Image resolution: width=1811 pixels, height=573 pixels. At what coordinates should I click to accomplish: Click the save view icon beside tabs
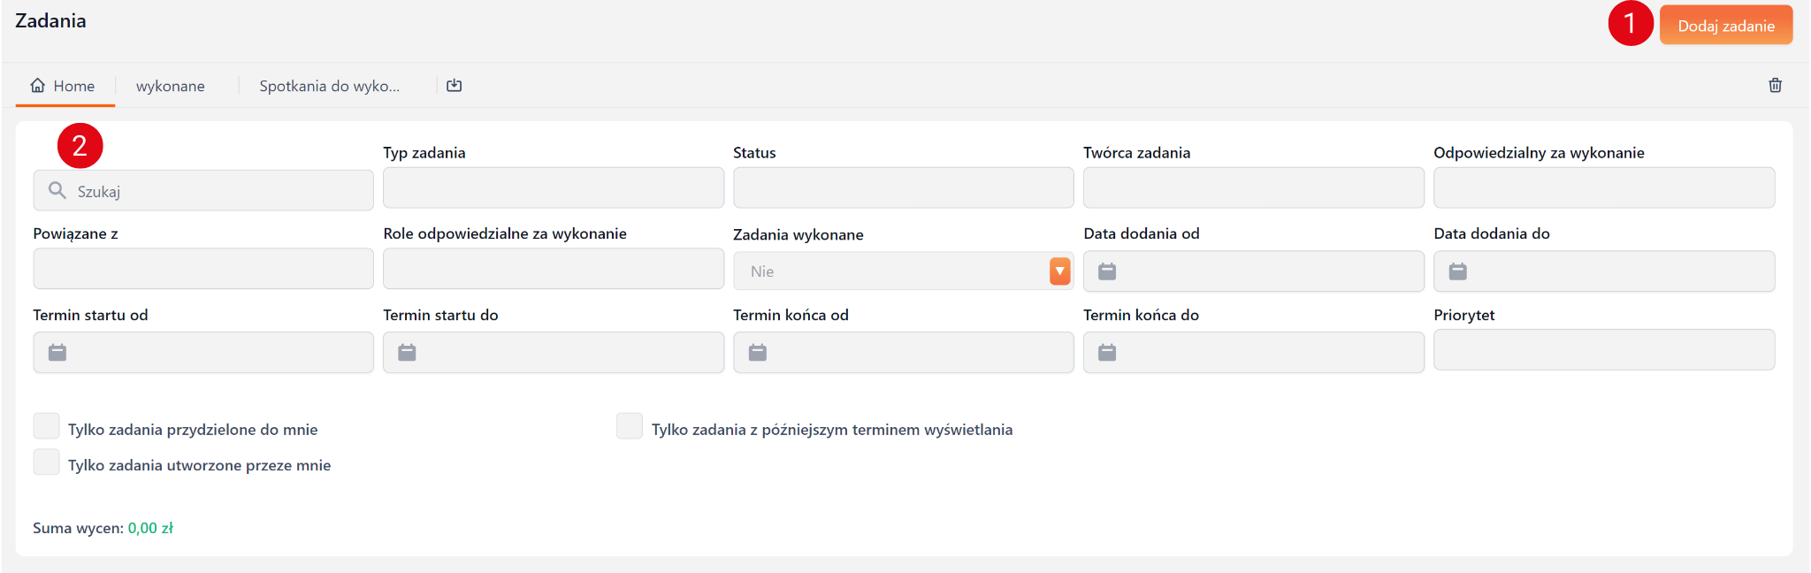click(x=455, y=86)
